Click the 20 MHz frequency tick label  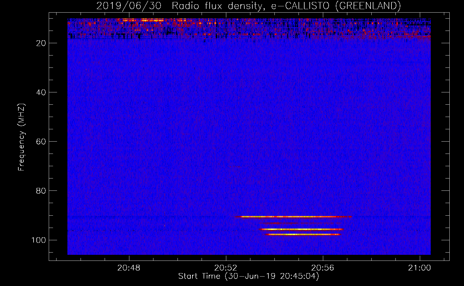coord(41,43)
